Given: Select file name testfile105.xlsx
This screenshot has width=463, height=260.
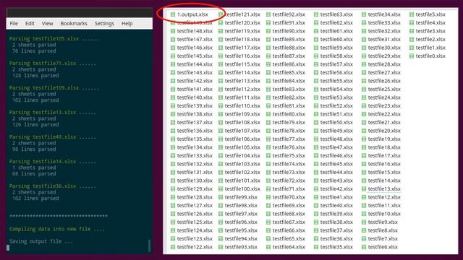Looking at the screenshot, I should [x=242, y=147].
